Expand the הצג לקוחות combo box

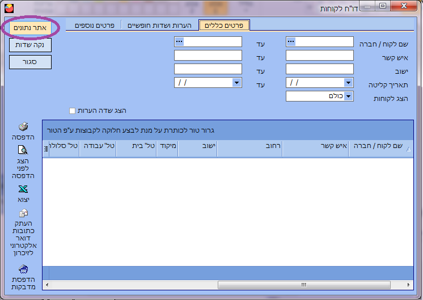(x=349, y=96)
